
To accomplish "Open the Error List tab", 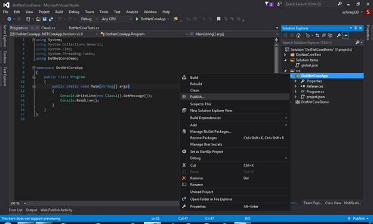I will tap(16, 210).
